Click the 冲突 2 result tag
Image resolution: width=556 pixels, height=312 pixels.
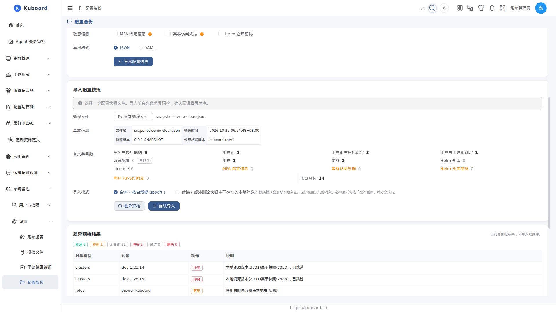tap(138, 244)
